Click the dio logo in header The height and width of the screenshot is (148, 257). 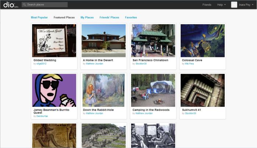[x=9, y=5]
